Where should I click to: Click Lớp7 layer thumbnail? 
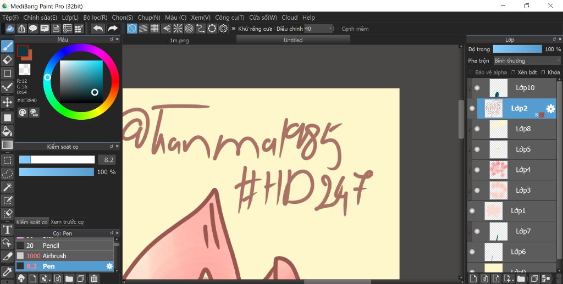498,231
